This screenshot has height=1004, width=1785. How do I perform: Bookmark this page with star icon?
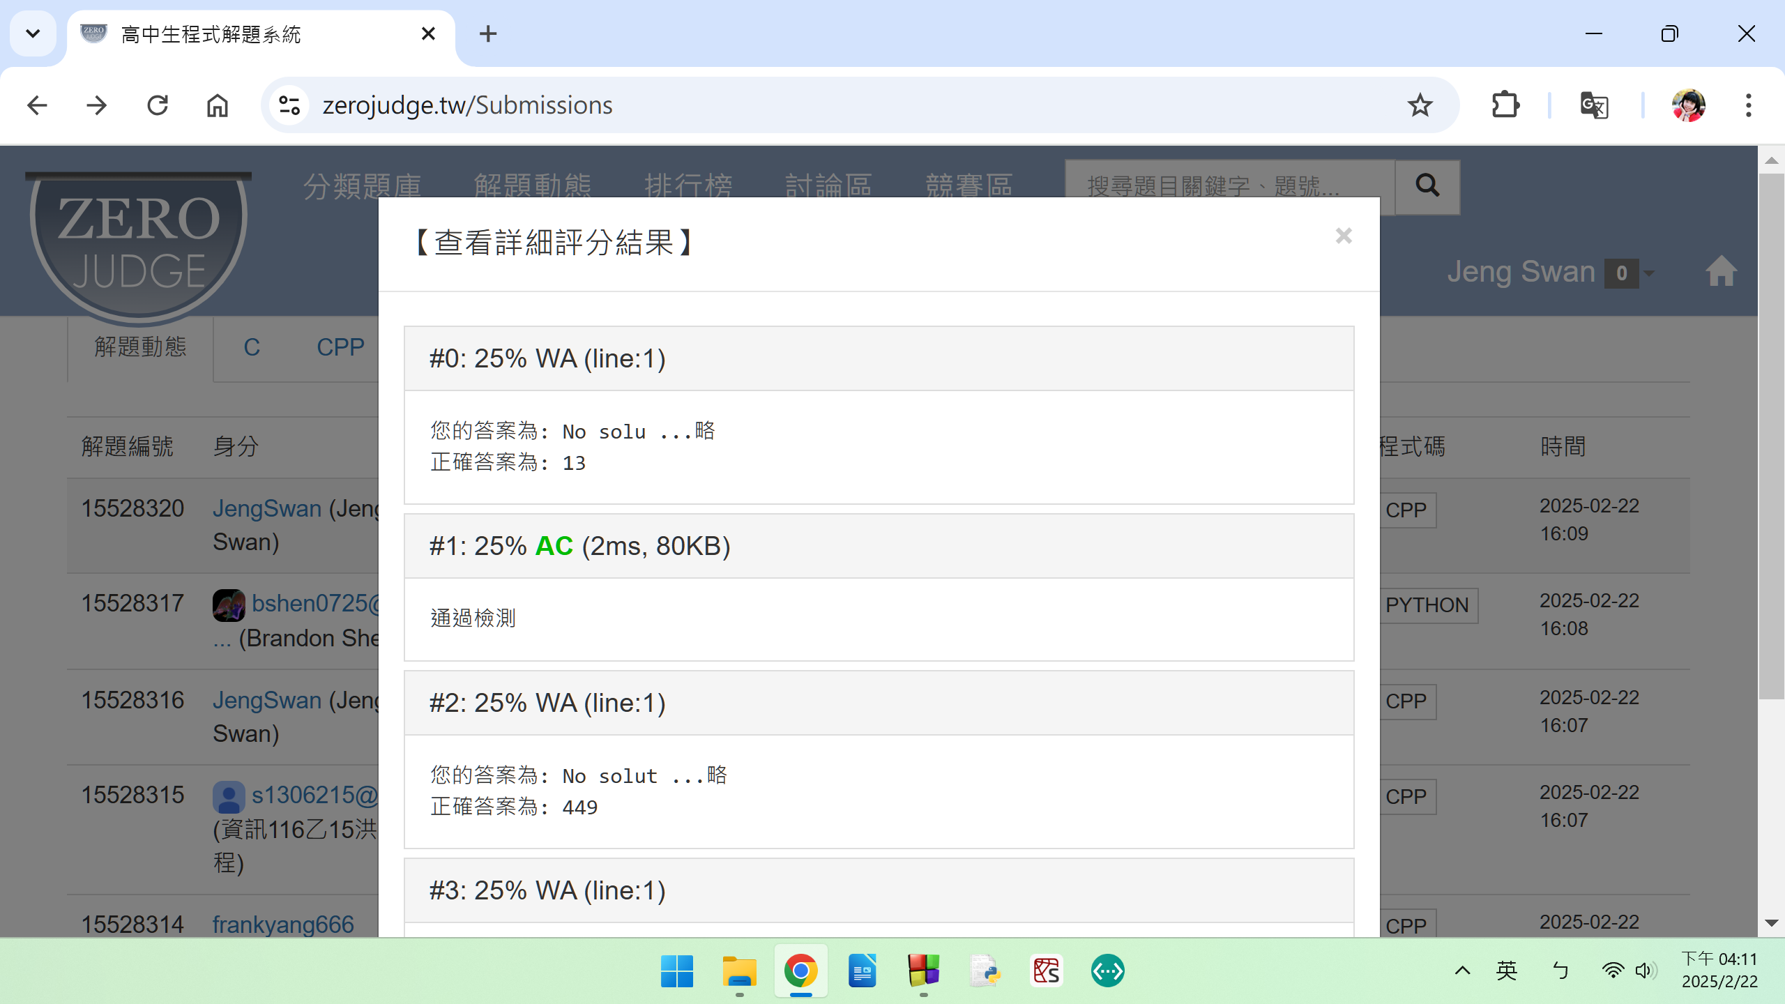click(x=1420, y=105)
